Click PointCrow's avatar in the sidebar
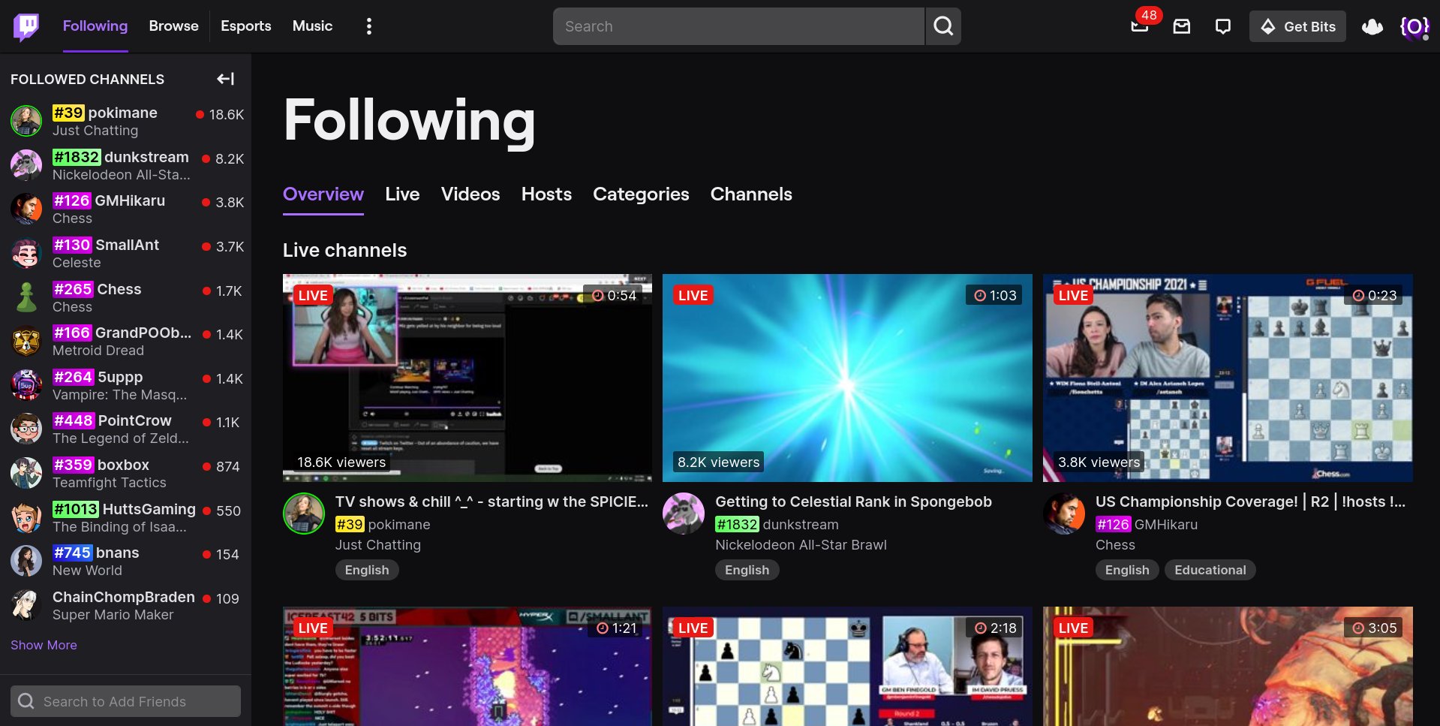Screen dimensions: 1440x726 (x=26, y=429)
